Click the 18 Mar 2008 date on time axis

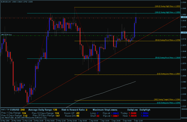point(4,121)
